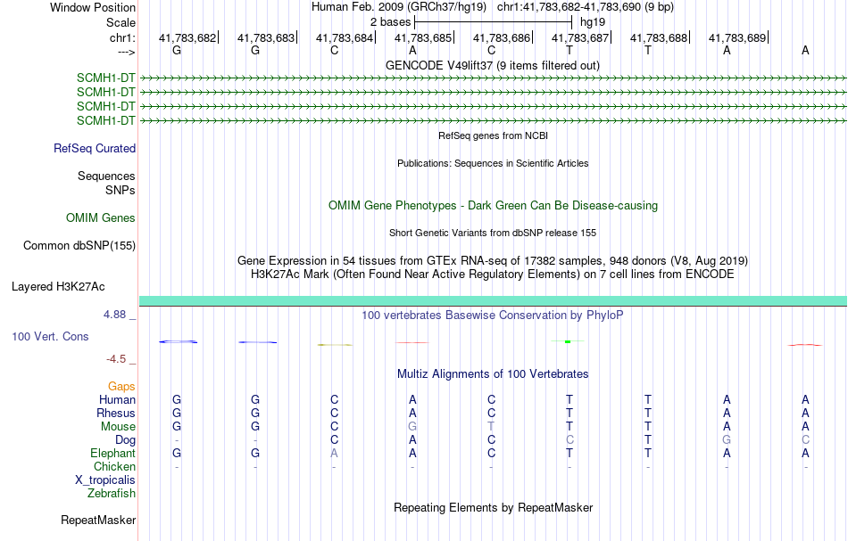
Task: Click the Zebrafish alignment row label
Action: (112, 493)
